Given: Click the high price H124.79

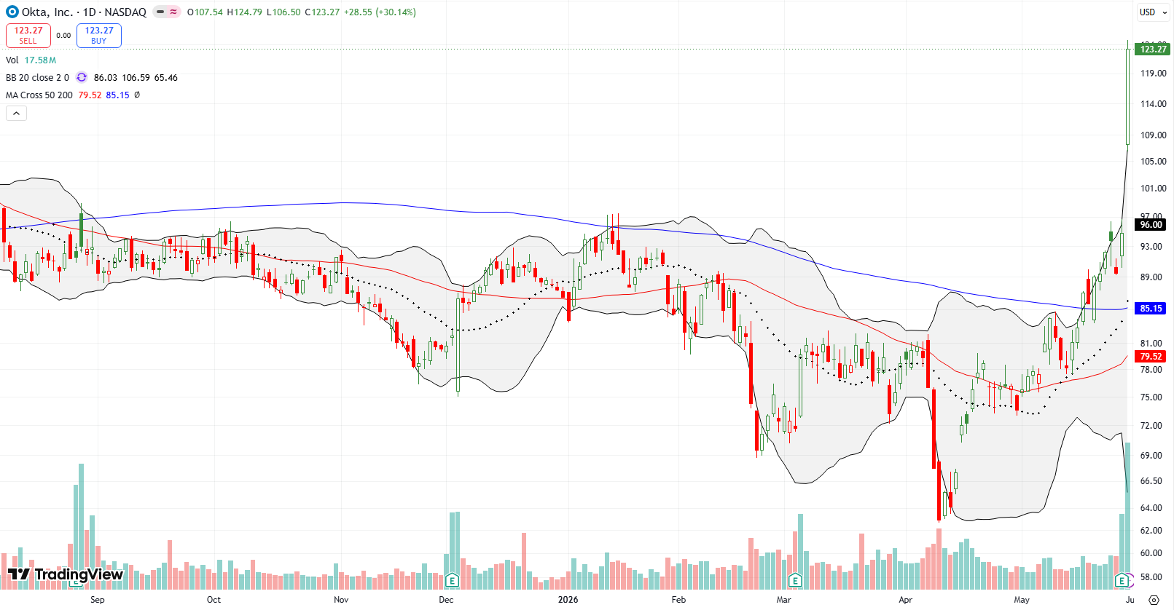Looking at the screenshot, I should click(244, 12).
